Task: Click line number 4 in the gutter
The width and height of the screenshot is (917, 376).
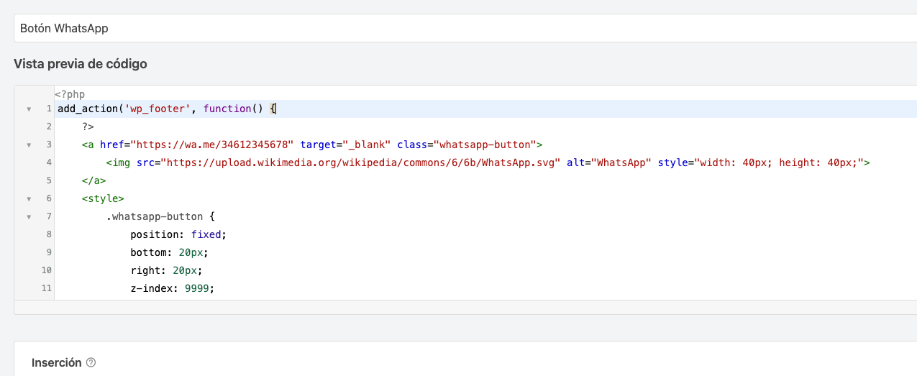Action: click(x=48, y=162)
